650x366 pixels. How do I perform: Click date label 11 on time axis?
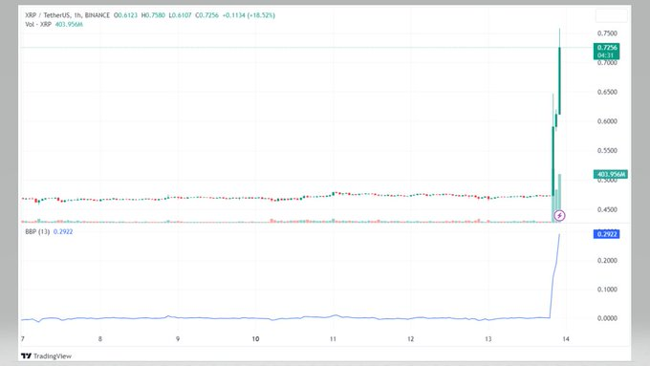coord(333,339)
